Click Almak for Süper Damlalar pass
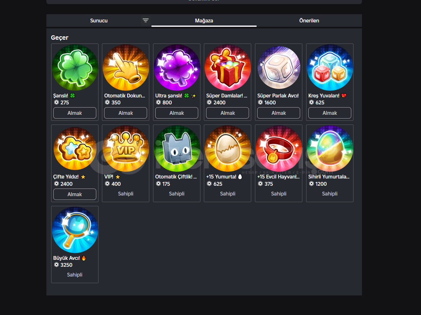 228,113
